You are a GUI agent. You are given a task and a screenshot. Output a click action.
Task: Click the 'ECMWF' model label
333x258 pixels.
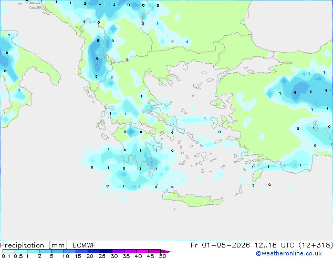pyautogui.click(x=85, y=245)
